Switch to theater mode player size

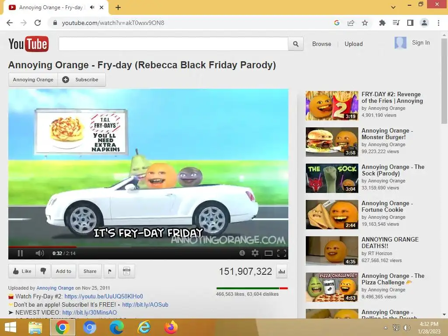coord(268,253)
